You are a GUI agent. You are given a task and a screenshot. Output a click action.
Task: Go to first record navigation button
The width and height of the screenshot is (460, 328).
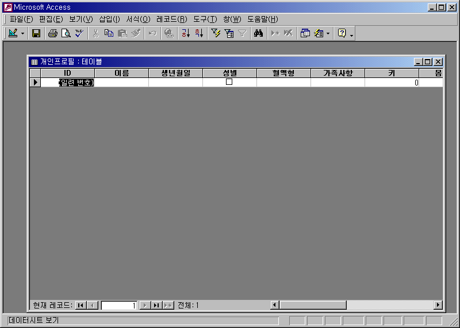pos(80,306)
